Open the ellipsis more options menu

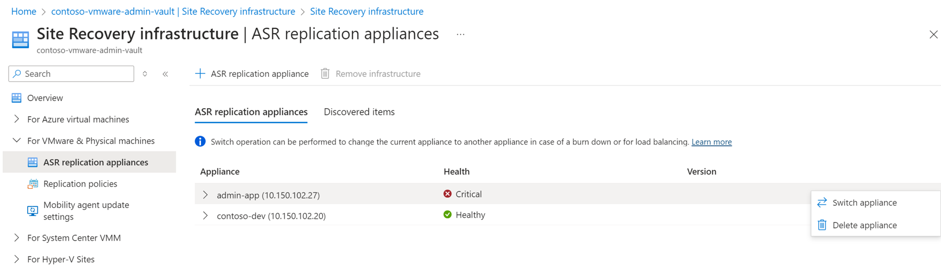[460, 35]
